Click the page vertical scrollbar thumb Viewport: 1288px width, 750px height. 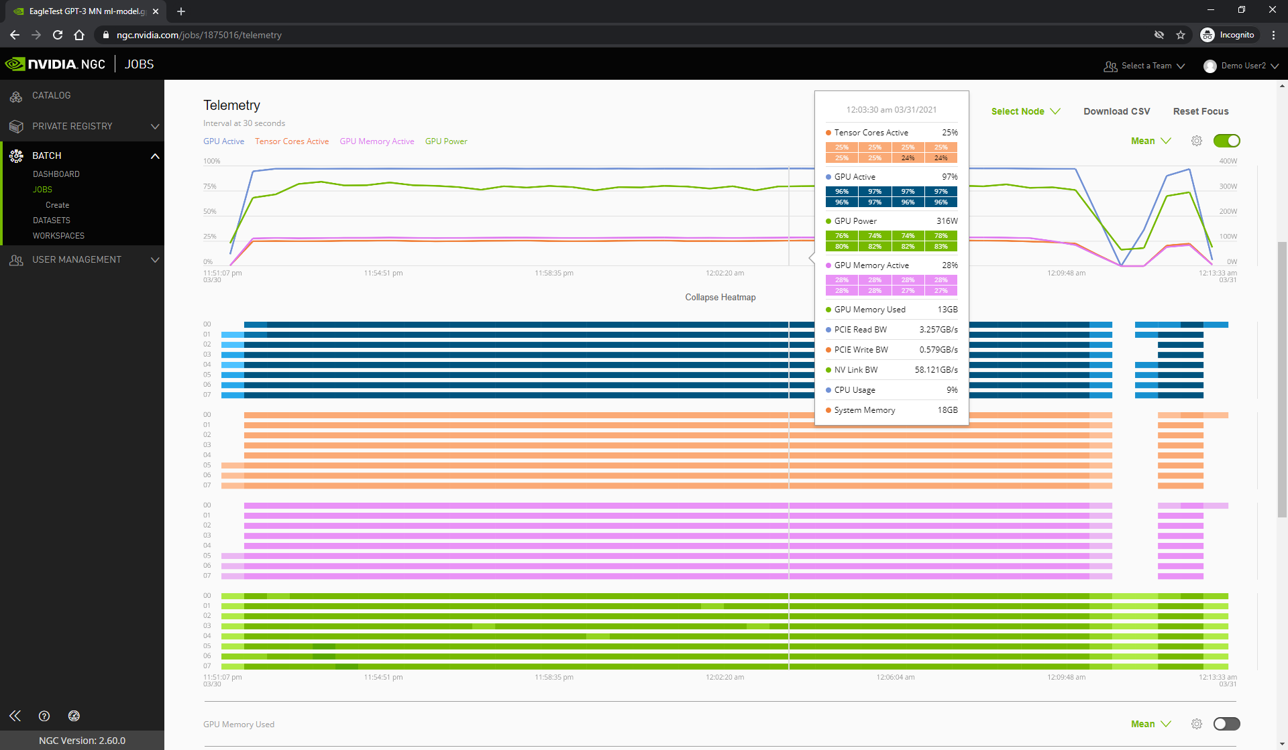pos(1282,379)
